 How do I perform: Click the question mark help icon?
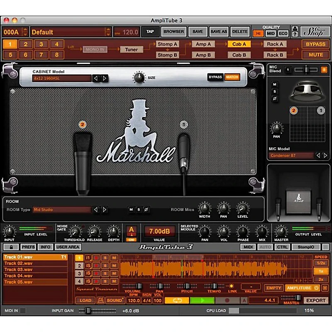tap(295, 34)
